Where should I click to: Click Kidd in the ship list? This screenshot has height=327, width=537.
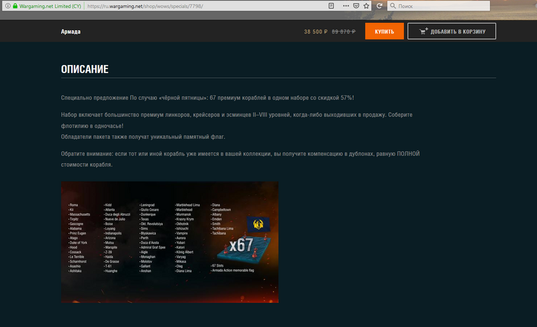pyautogui.click(x=108, y=205)
